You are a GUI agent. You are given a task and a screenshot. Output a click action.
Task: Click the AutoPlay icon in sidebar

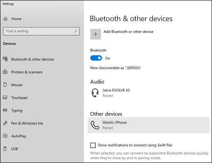[x=5, y=136]
